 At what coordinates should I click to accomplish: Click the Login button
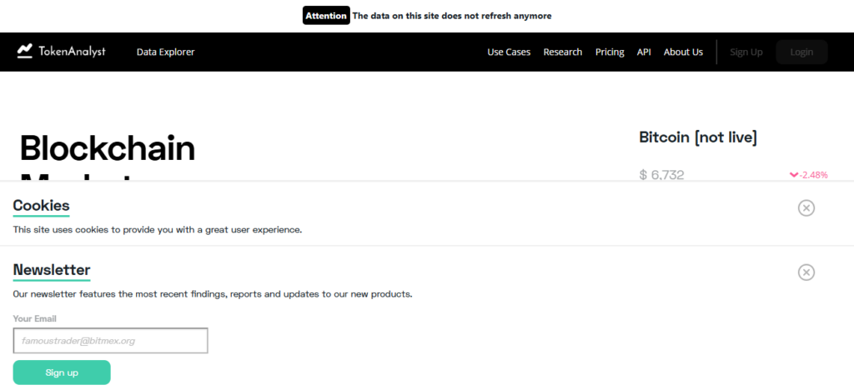pos(801,52)
